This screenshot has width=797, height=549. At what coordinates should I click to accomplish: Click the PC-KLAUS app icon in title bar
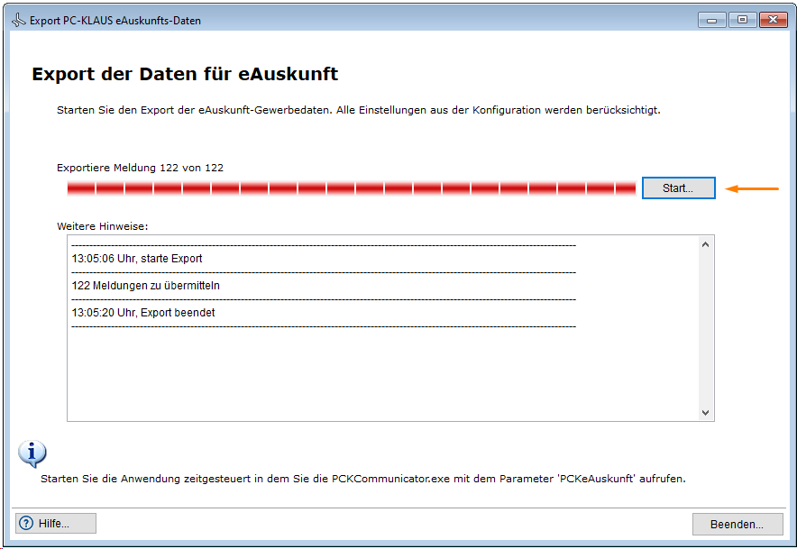pos(18,21)
